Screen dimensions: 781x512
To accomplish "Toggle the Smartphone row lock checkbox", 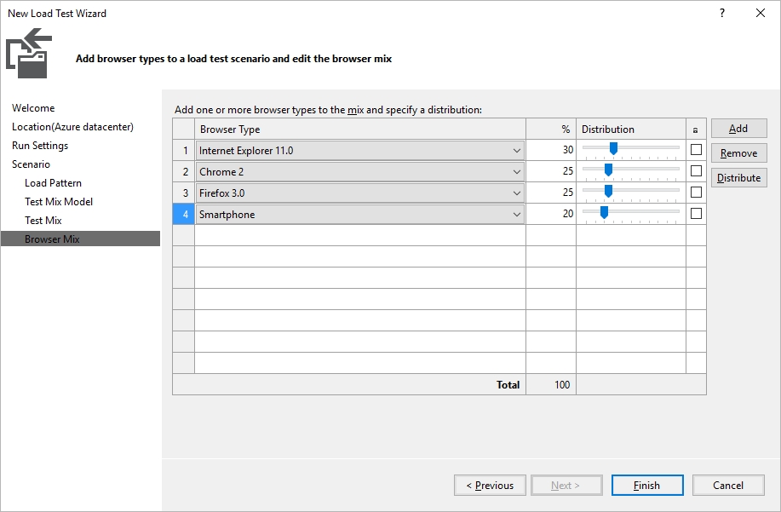I will 696,213.
